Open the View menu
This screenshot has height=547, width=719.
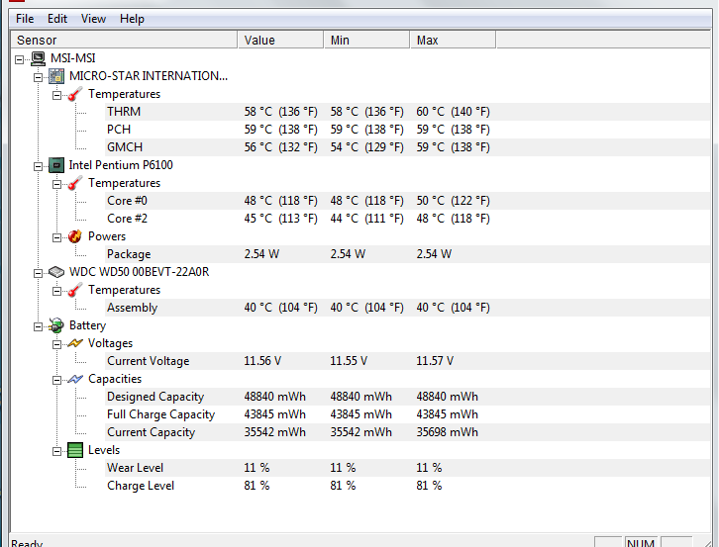93,19
